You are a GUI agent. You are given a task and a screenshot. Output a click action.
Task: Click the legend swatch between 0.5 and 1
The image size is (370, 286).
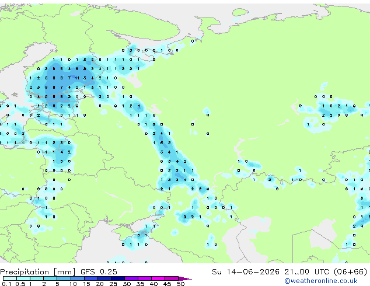point(23,278)
